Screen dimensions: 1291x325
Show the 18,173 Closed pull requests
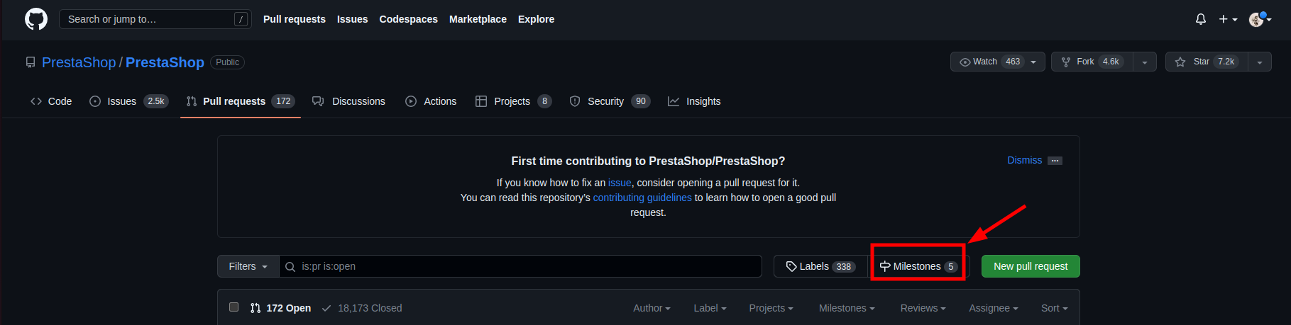point(362,308)
